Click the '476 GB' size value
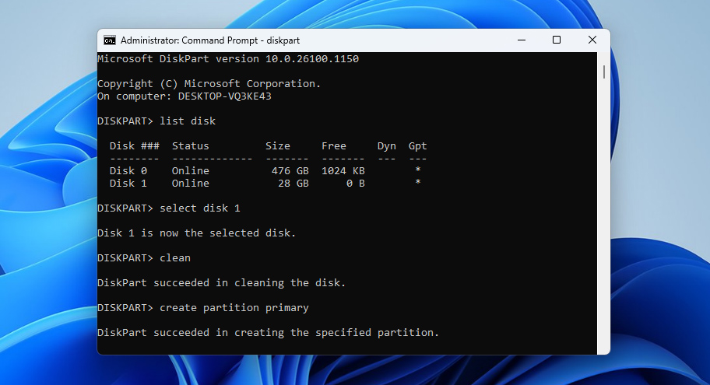 290,171
